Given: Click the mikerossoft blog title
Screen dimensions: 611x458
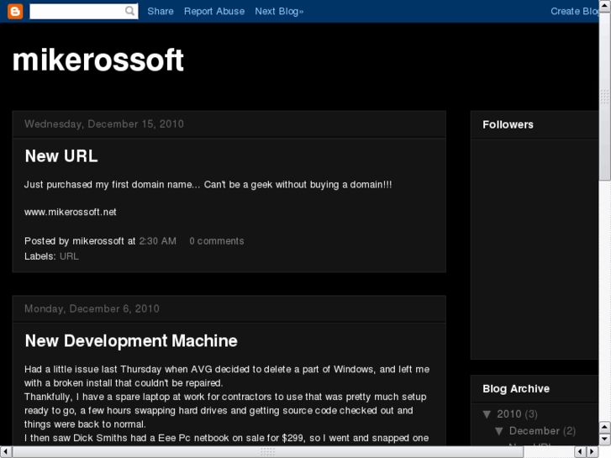Looking at the screenshot, I should (x=98, y=60).
